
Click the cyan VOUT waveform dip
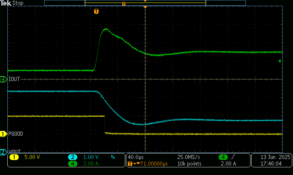tap(141, 124)
